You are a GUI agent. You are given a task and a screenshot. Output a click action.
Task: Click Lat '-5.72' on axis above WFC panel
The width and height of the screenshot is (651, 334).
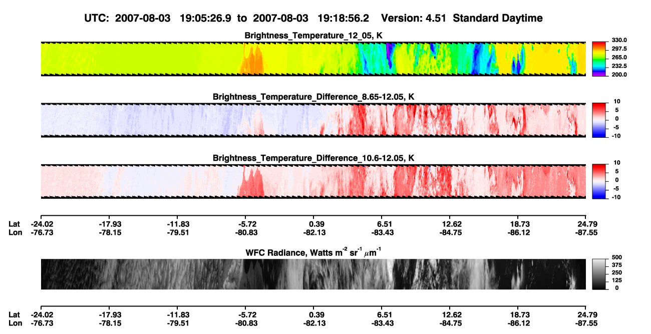[247, 224]
